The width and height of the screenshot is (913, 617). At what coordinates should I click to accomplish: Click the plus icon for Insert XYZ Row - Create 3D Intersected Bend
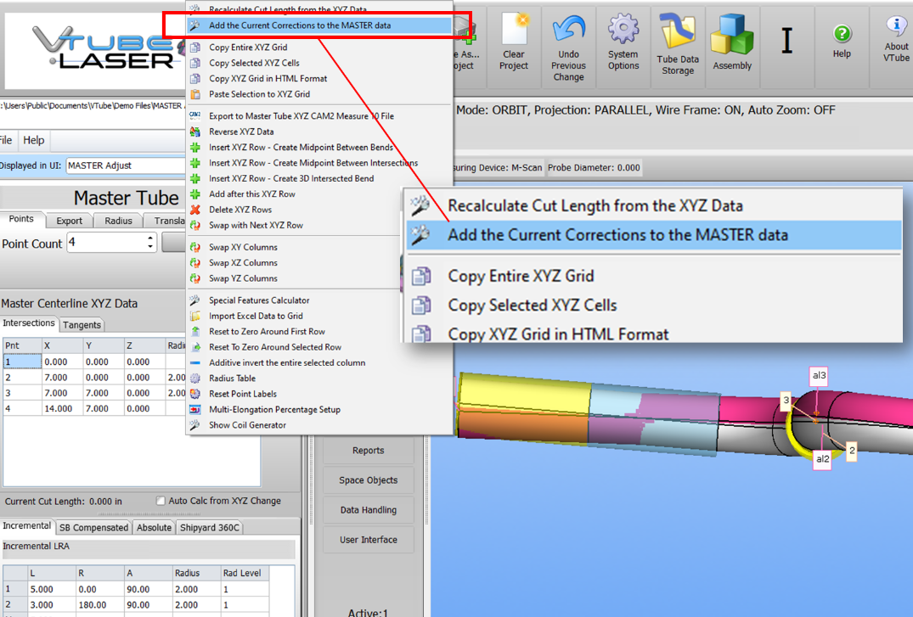[195, 178]
